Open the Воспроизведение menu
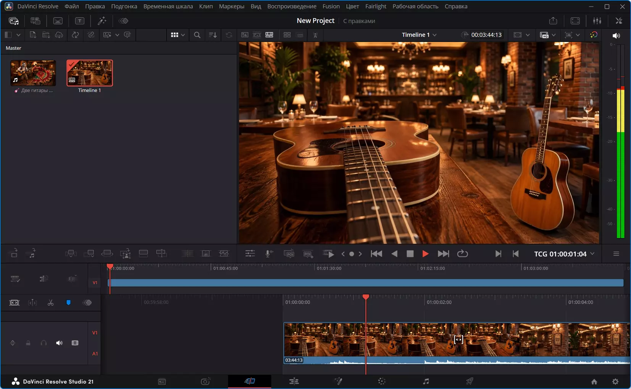This screenshot has width=631, height=389. (292, 6)
